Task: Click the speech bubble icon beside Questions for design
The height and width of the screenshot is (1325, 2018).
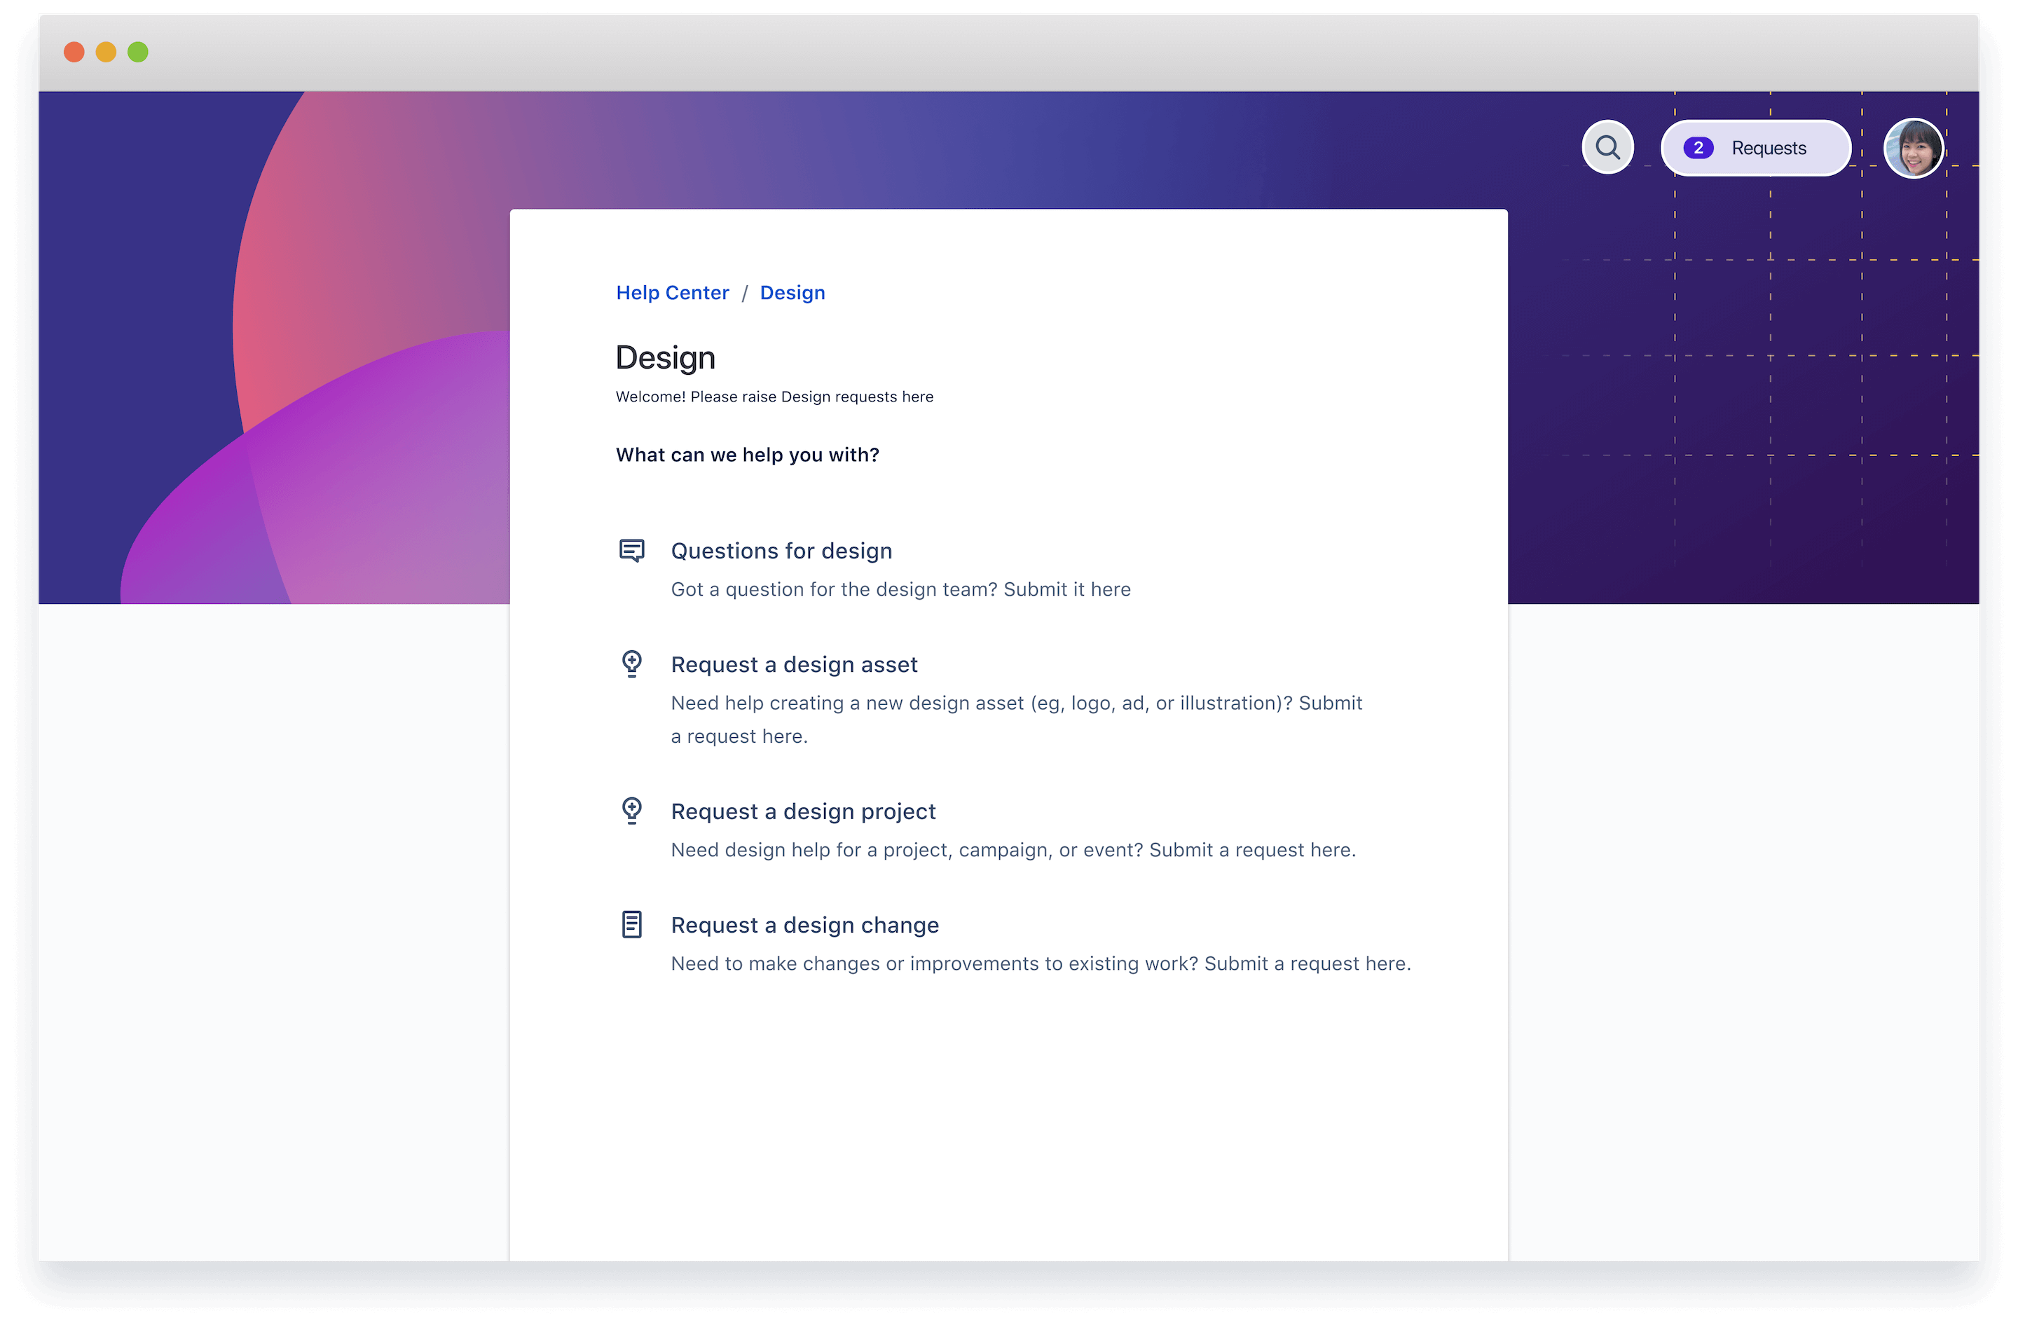Action: pyautogui.click(x=632, y=550)
